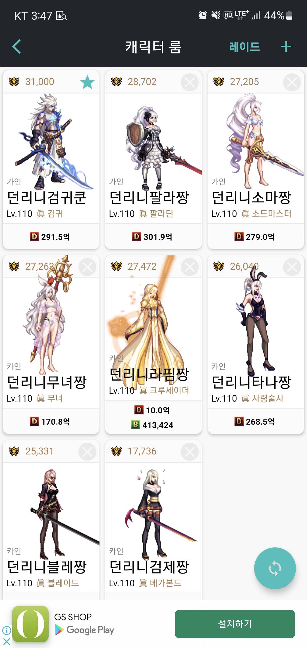Screen dimensions: 307x648
Task: Open the ad info icon
Action: (7, 630)
